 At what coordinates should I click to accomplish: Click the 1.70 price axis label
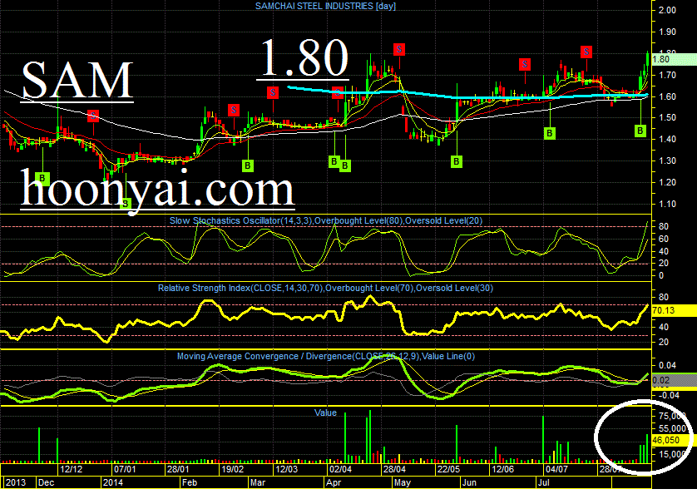coord(667,75)
